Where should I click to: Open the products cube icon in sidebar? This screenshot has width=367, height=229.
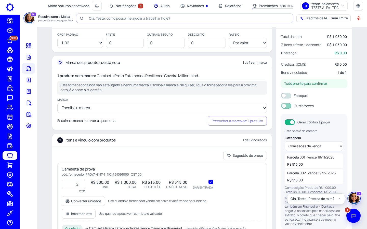[10, 31]
